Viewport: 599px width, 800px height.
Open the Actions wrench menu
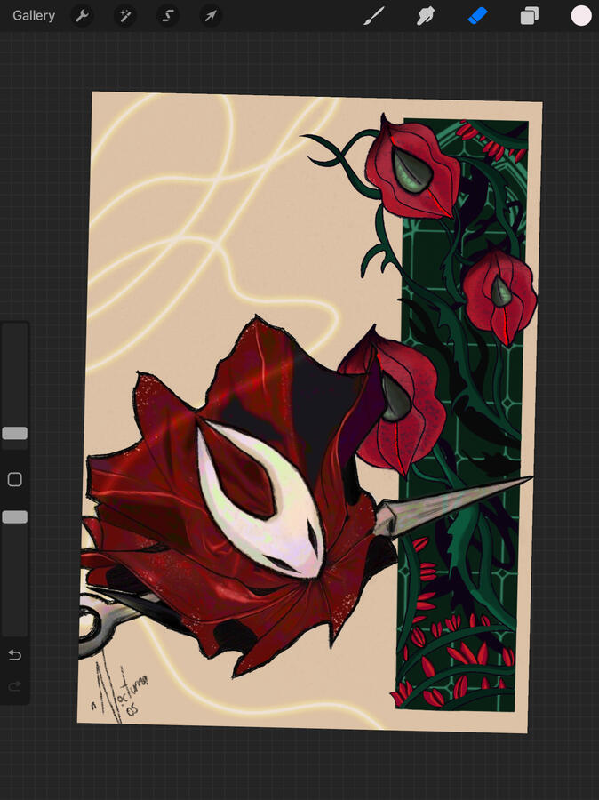(82, 16)
